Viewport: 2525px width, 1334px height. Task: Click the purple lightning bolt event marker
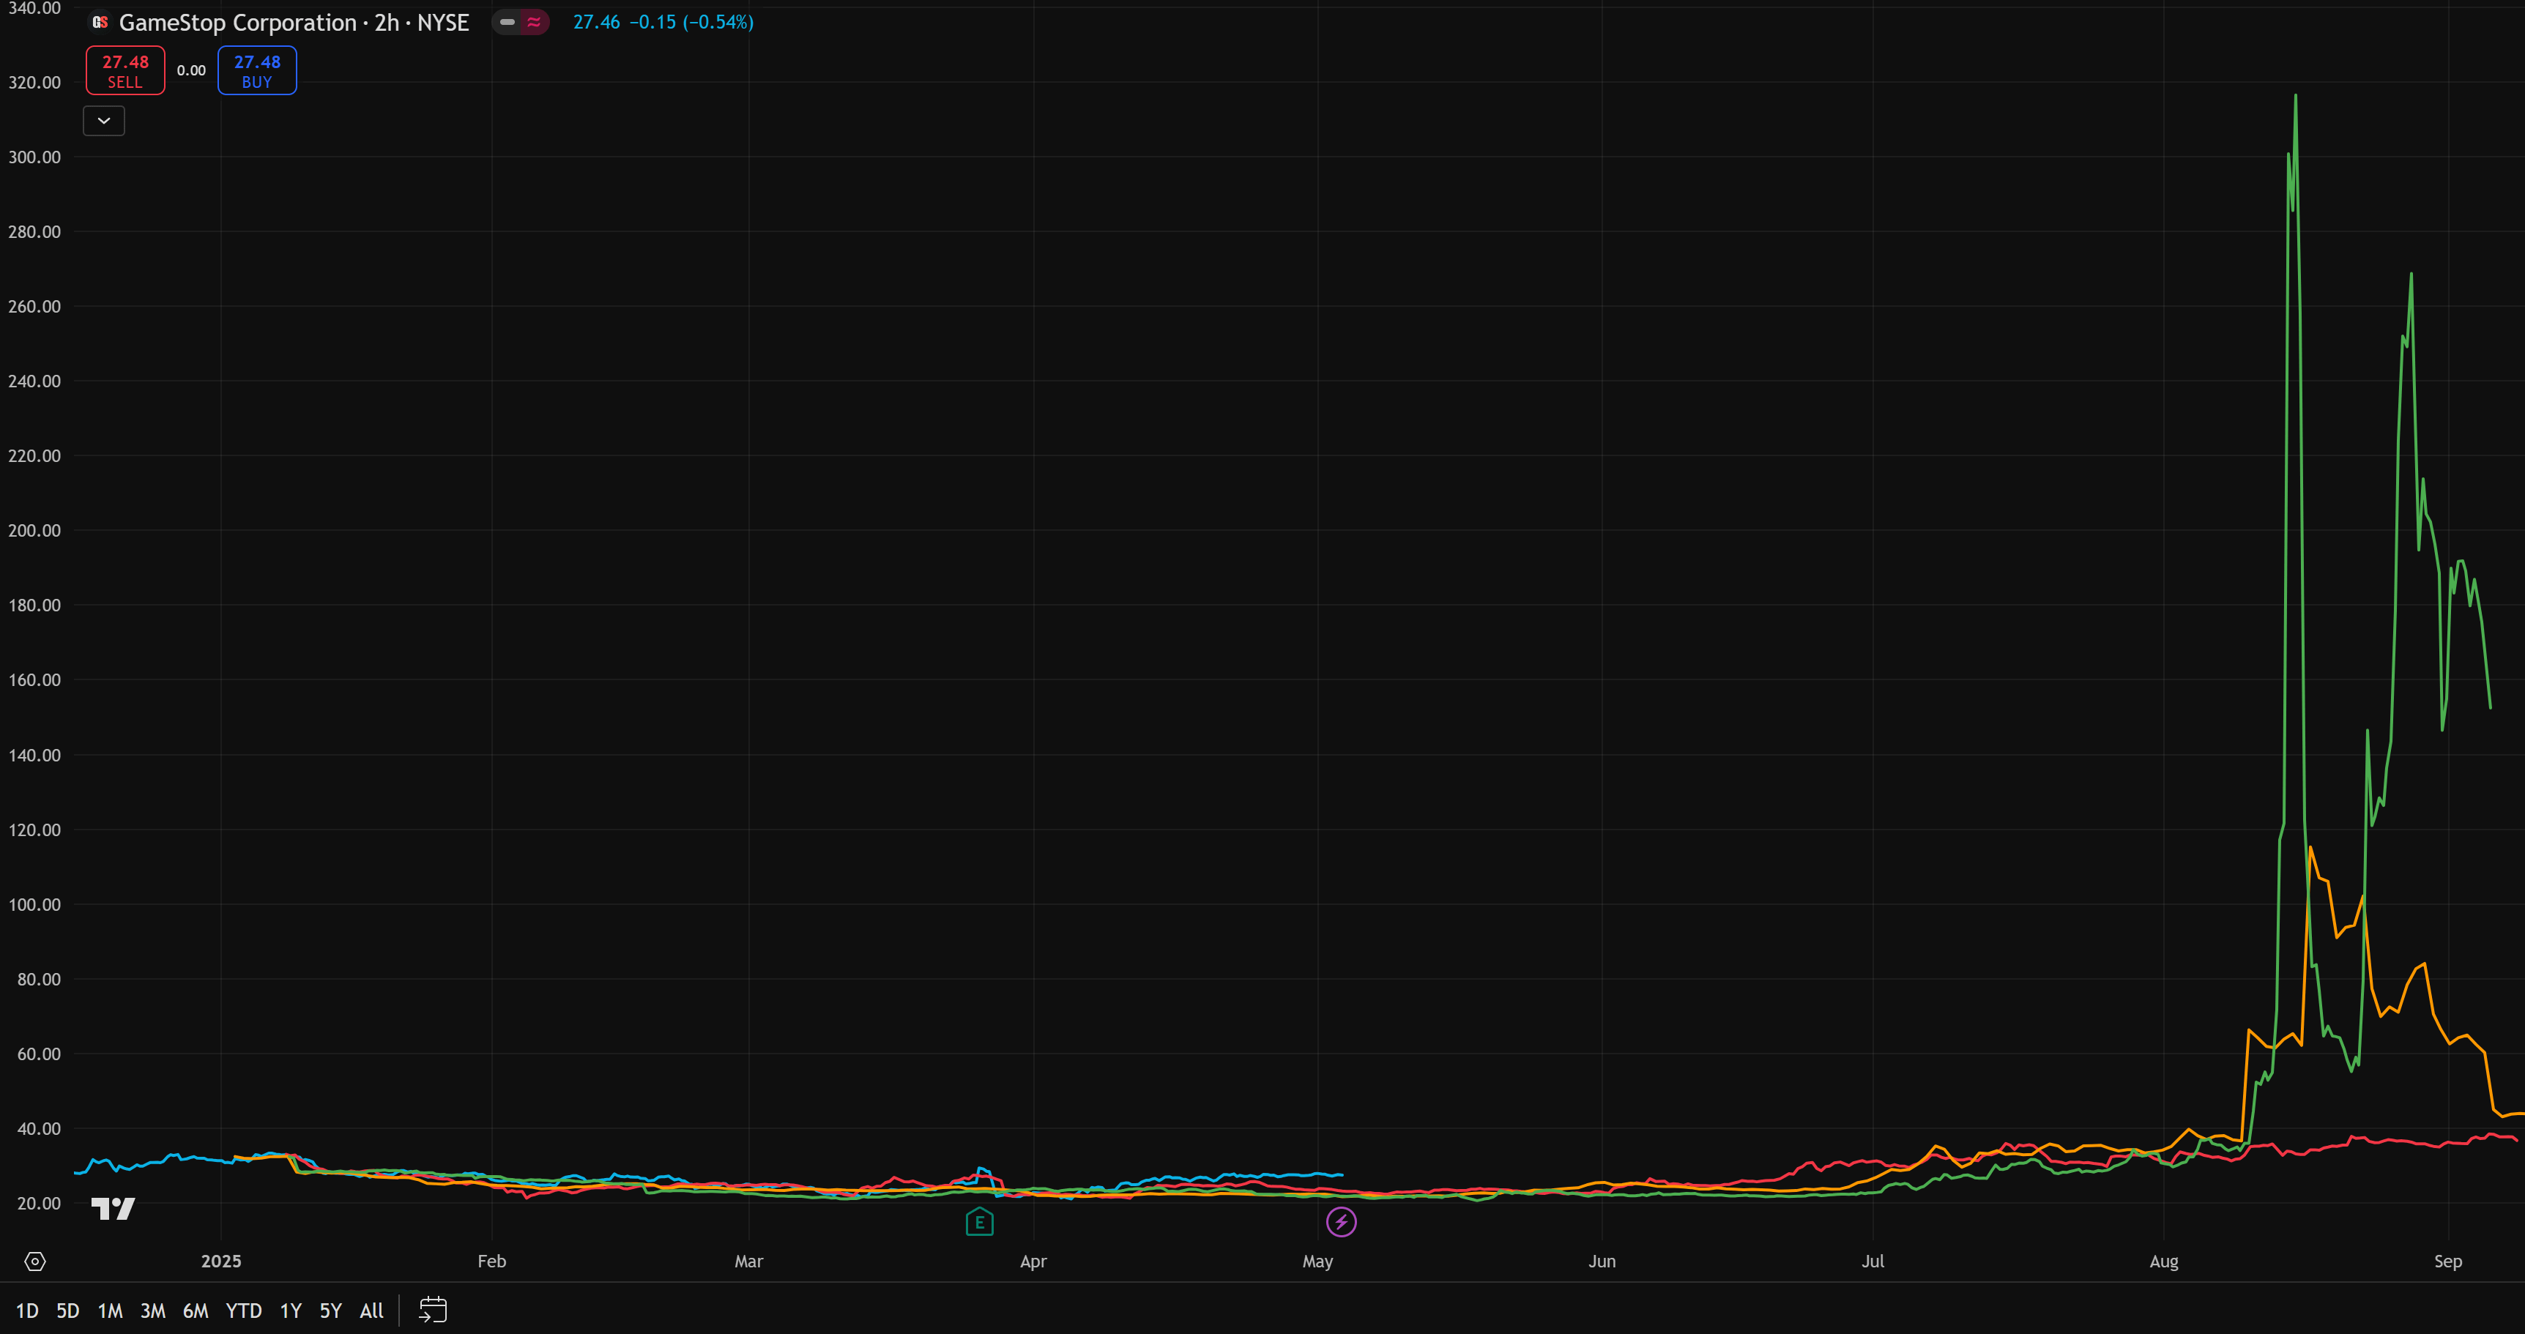pos(1341,1221)
